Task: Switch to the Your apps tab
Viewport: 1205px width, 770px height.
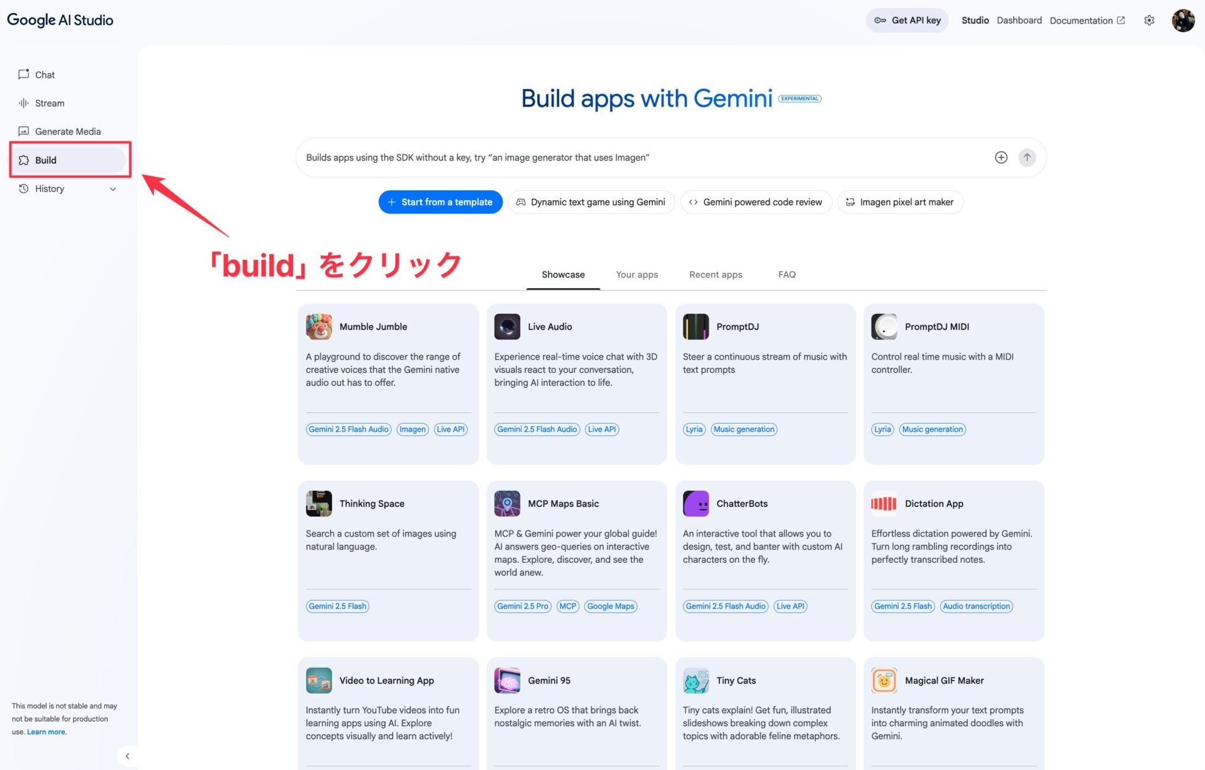Action: [636, 274]
